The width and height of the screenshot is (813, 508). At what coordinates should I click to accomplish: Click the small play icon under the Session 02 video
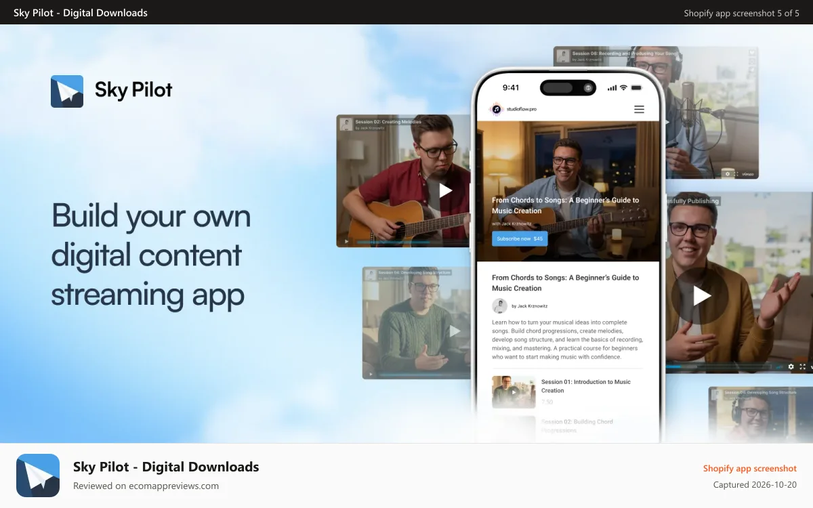pyautogui.click(x=347, y=241)
